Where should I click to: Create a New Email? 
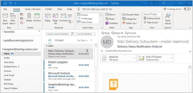coord(5,19)
